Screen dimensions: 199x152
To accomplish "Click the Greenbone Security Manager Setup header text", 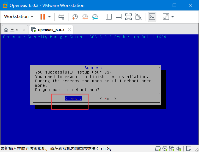I will click(x=84, y=37).
